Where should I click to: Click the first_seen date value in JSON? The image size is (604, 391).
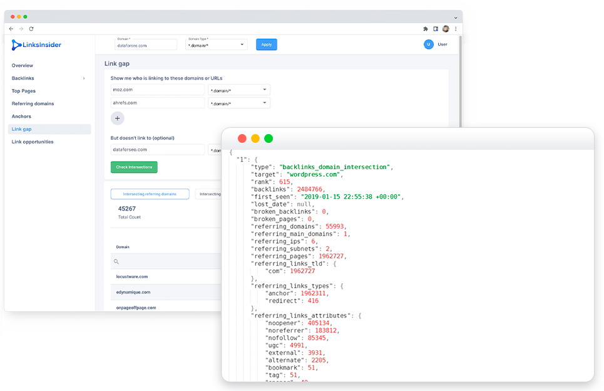[x=351, y=197]
